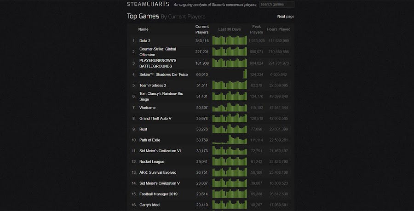Select Rust current players 33,276
414x211 pixels.
[202, 129]
